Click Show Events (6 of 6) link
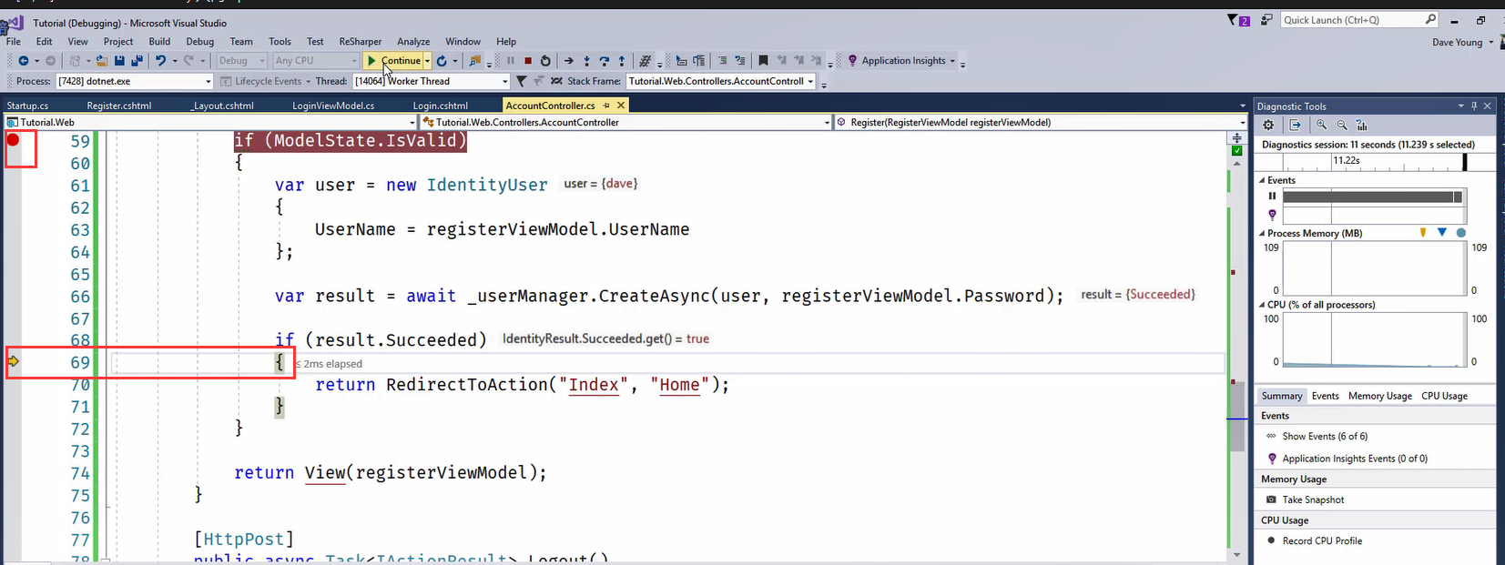The height and width of the screenshot is (565, 1505). tap(1325, 436)
